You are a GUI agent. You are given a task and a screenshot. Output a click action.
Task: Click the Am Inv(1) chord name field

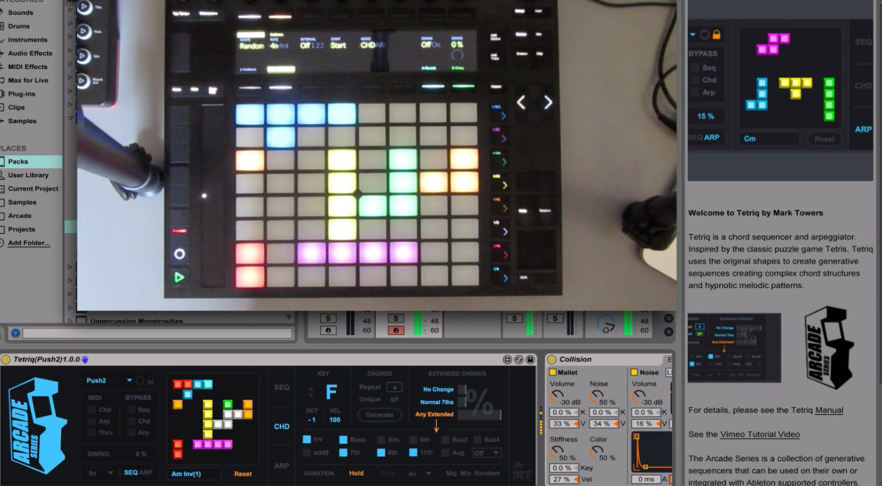(195, 474)
